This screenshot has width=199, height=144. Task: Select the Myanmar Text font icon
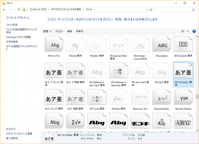(x=140, y=97)
